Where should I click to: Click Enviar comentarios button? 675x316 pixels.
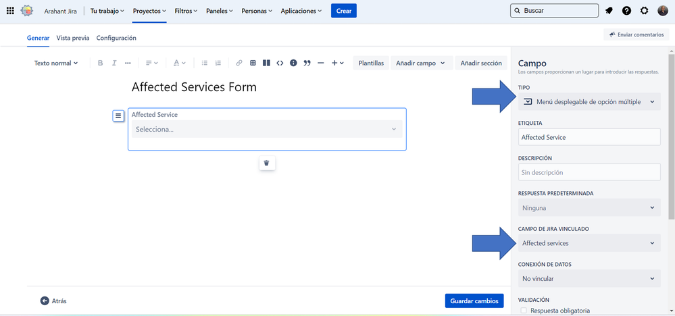636,35
